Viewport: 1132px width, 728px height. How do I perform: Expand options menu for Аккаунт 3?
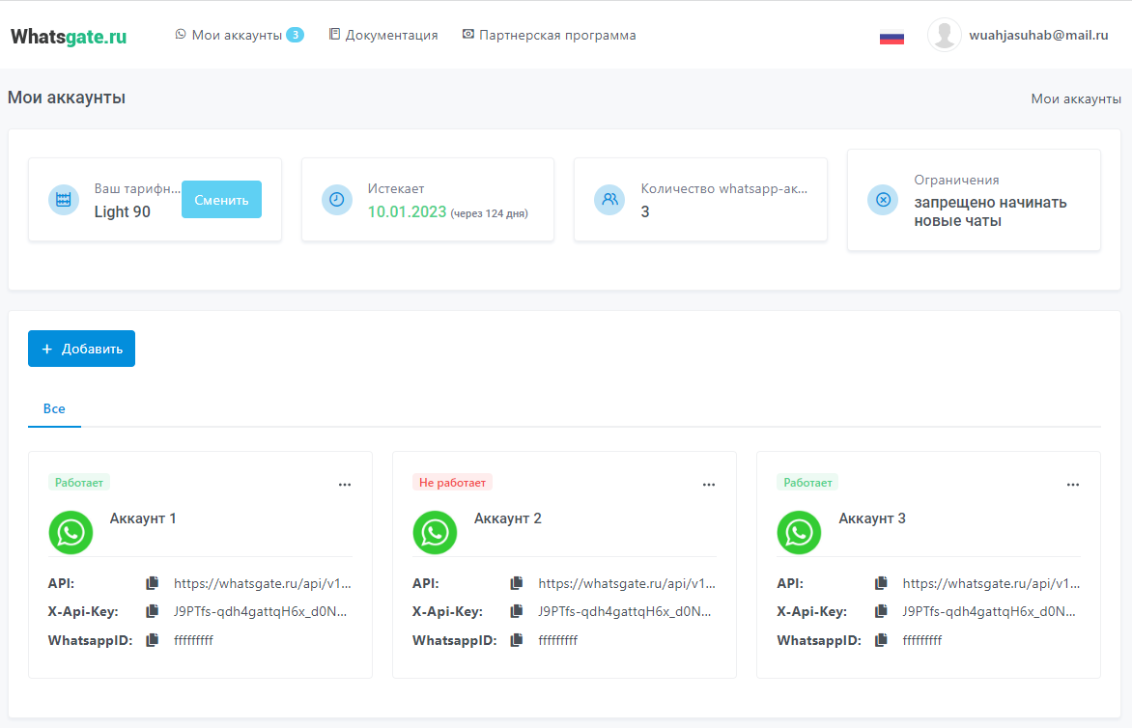point(1073,485)
